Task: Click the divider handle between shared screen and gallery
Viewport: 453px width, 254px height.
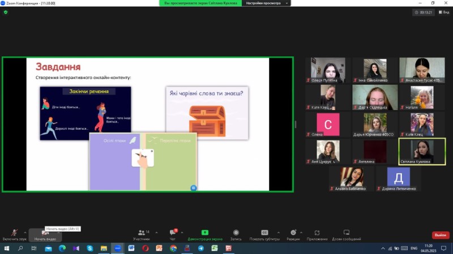Action: click(x=295, y=124)
